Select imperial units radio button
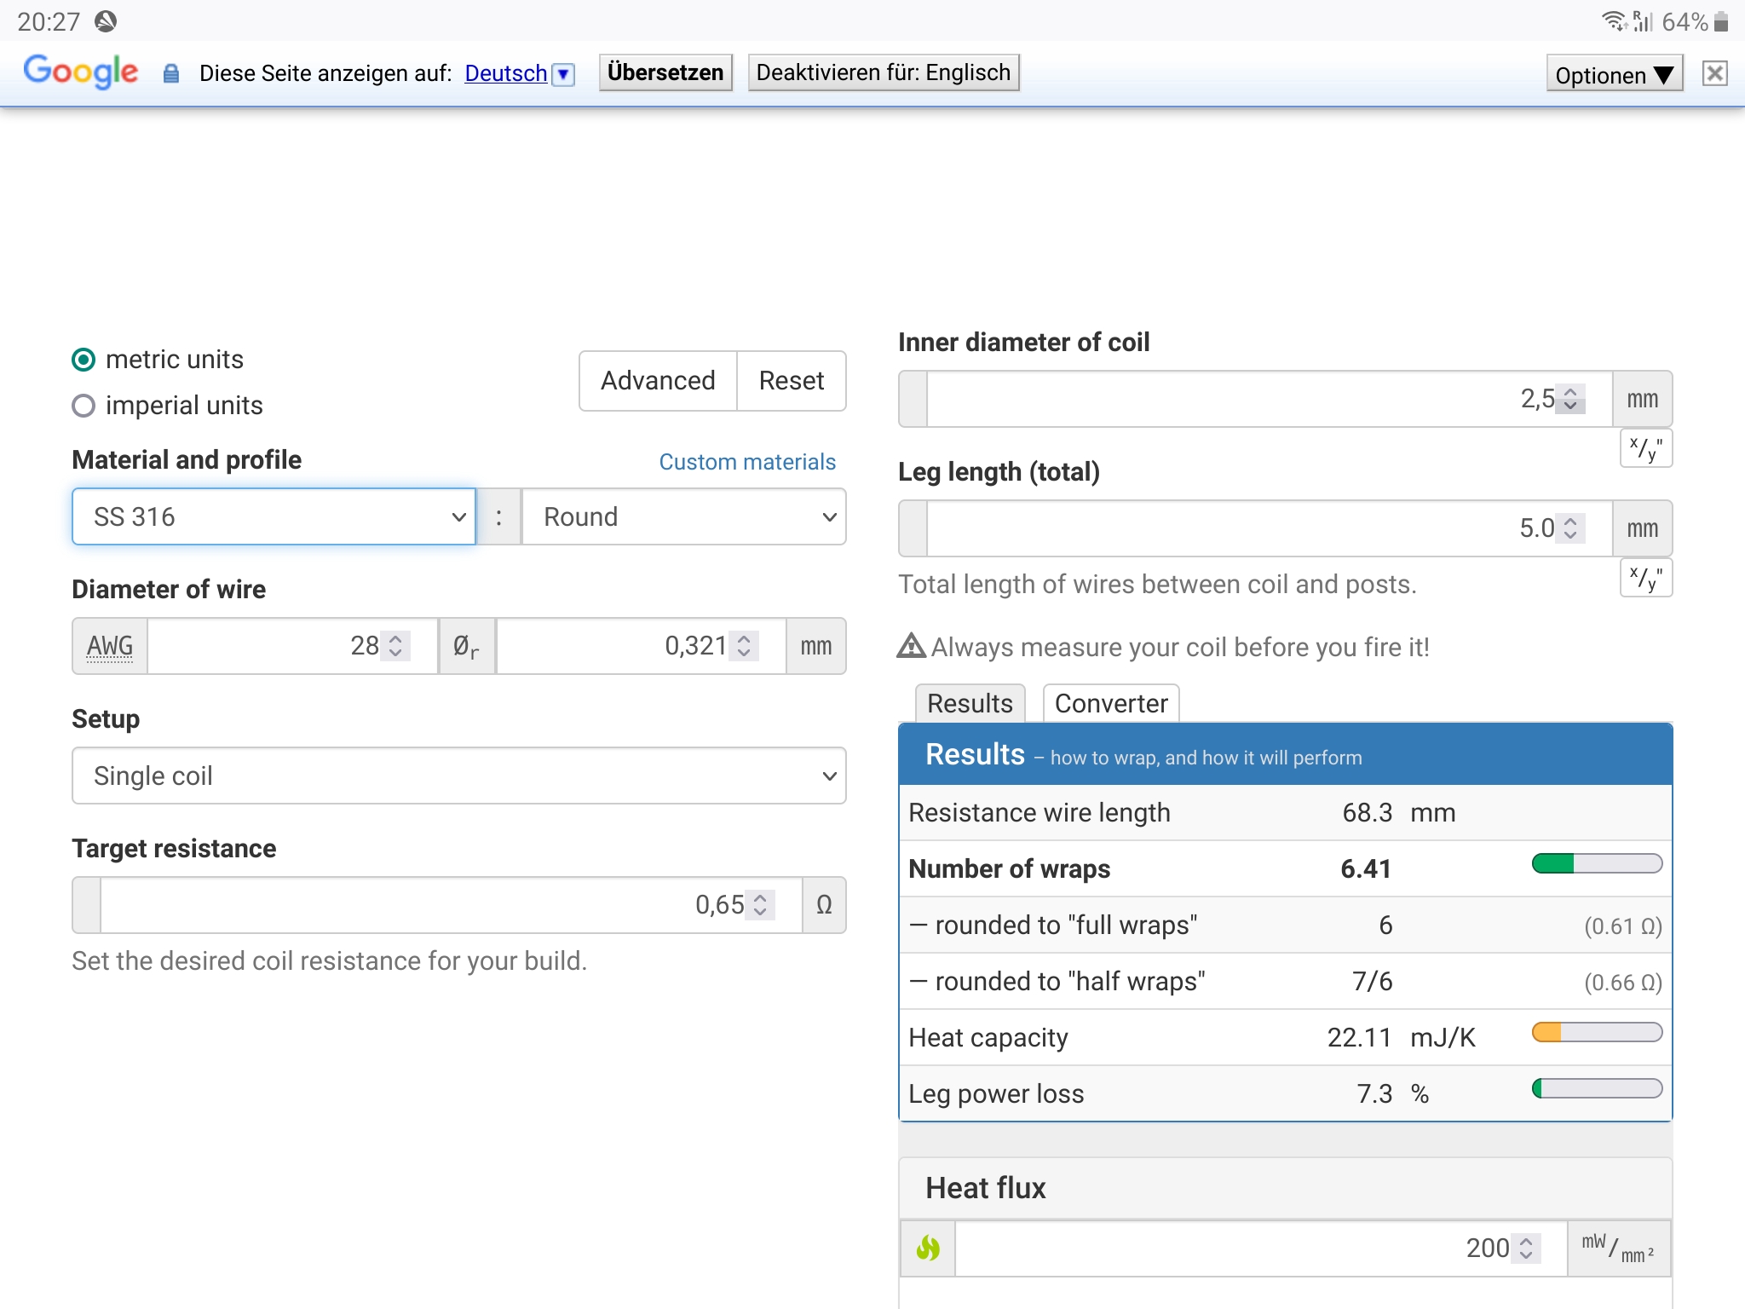1745x1309 pixels. pyautogui.click(x=84, y=406)
